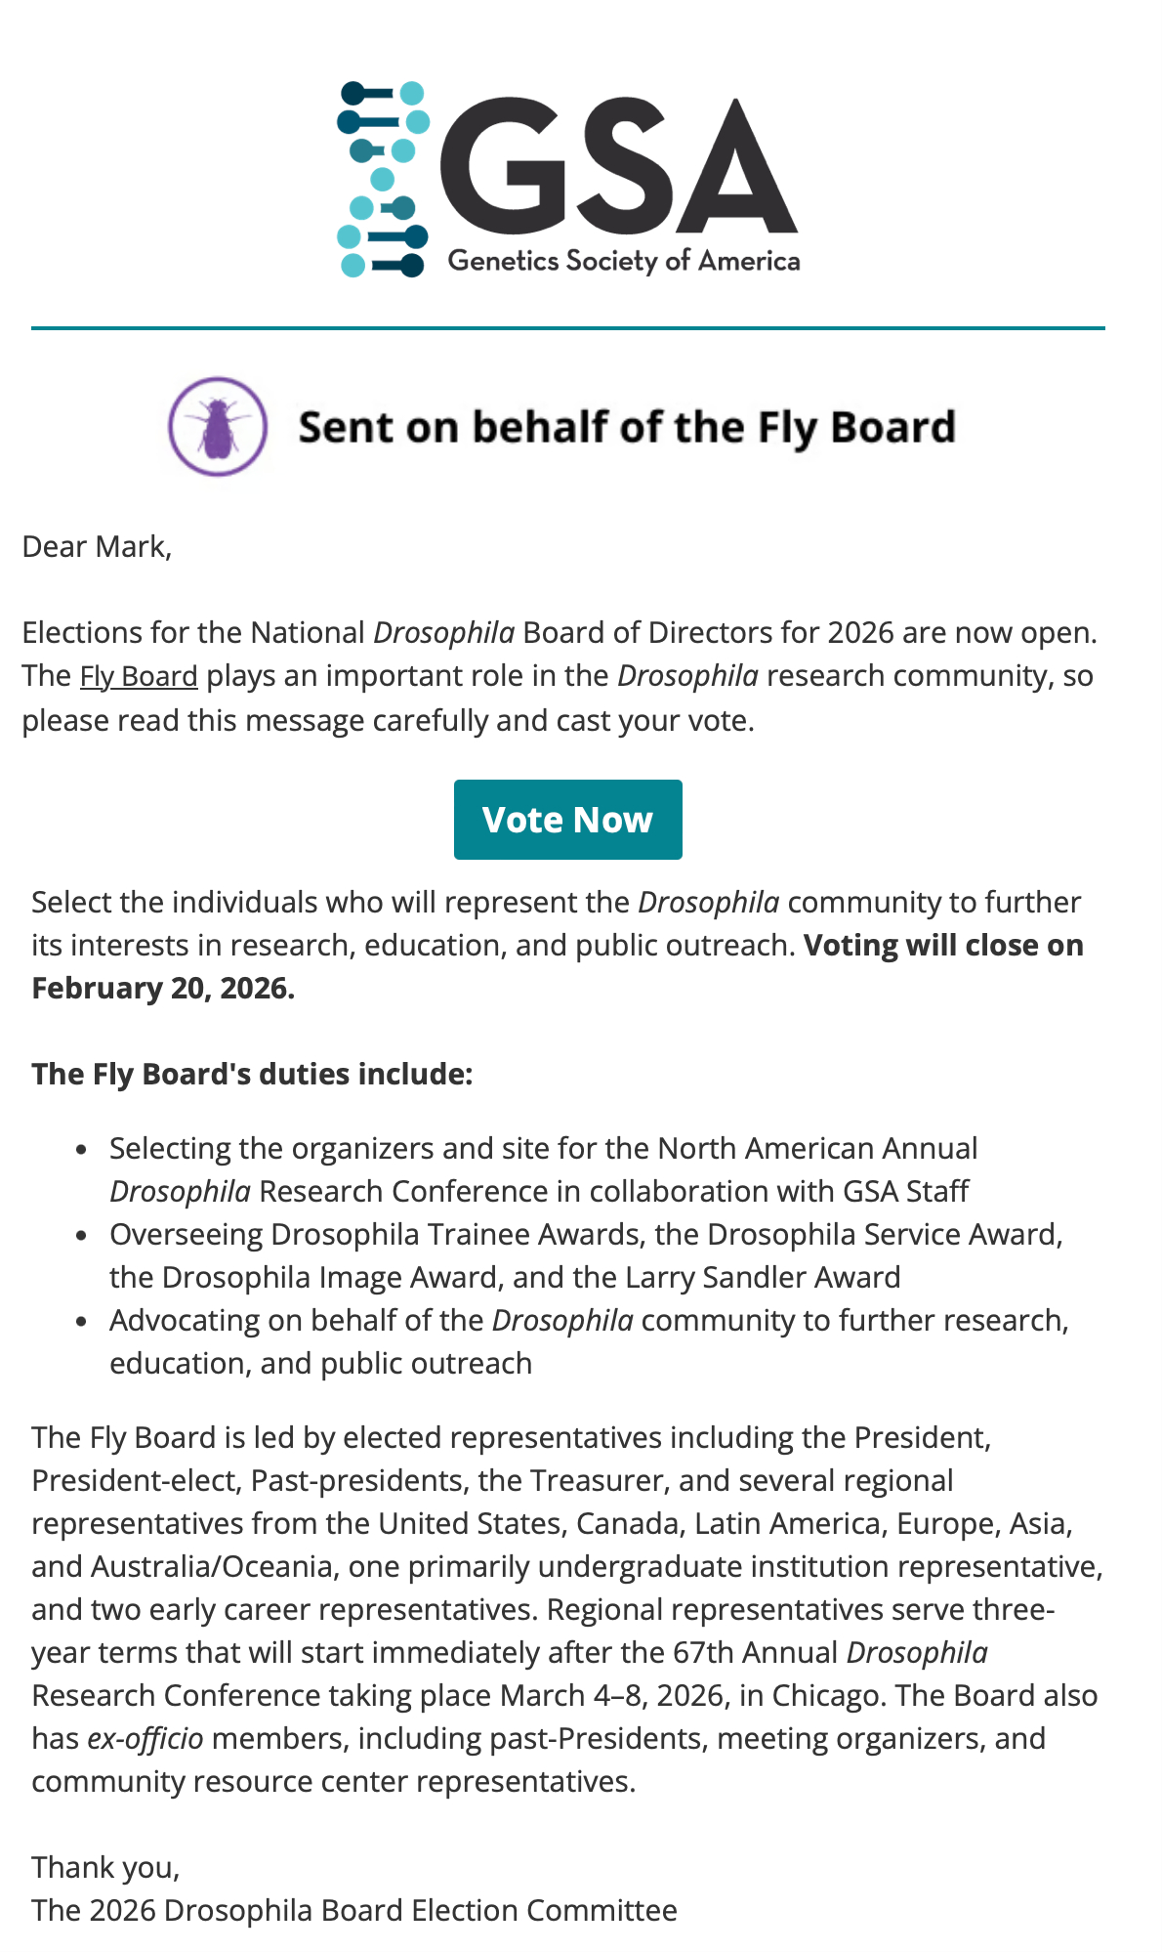Click the purple fly icon
This screenshot has width=1162, height=1952.
(218, 427)
